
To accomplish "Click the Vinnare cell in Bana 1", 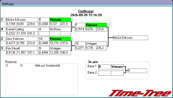I will click(117, 67).
